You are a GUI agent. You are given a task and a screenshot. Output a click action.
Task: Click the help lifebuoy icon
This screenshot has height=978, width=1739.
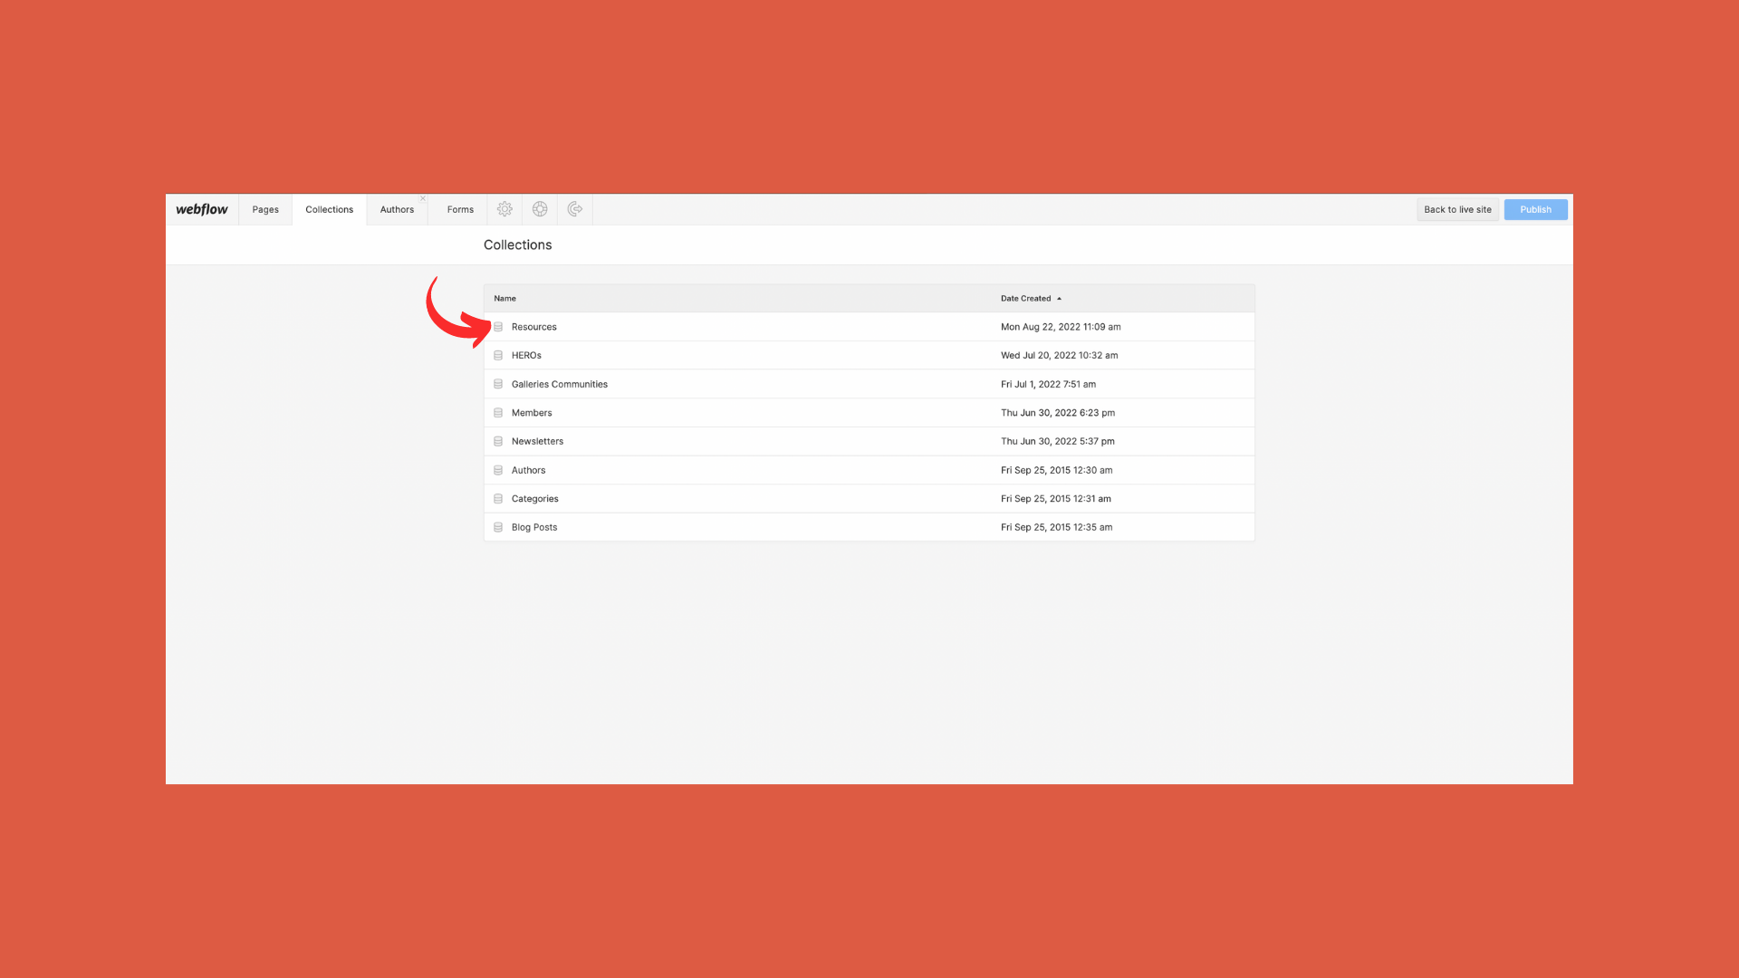[x=540, y=209]
